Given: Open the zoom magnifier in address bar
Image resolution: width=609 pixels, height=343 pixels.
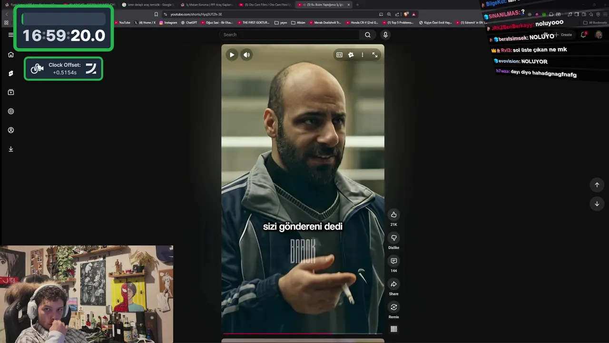Looking at the screenshot, I should coord(389,14).
